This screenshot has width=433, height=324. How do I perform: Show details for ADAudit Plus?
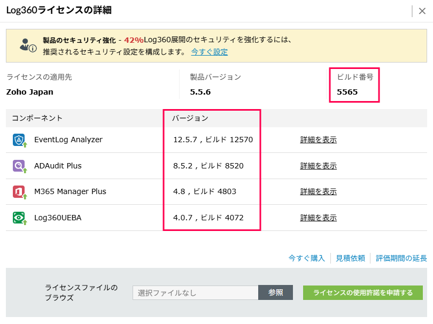(318, 166)
